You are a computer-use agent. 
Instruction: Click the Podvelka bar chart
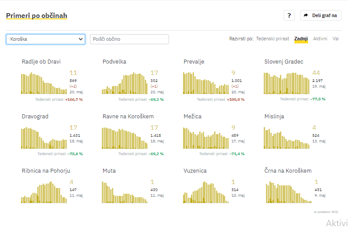(125, 83)
